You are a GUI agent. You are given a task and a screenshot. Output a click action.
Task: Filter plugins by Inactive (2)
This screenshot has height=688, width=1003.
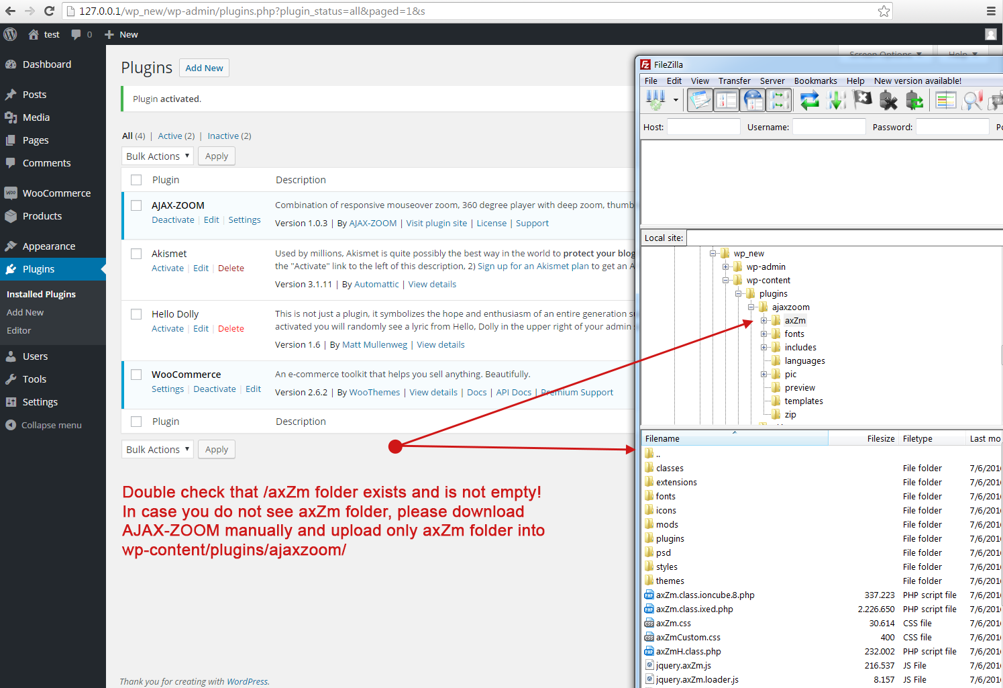229,136
